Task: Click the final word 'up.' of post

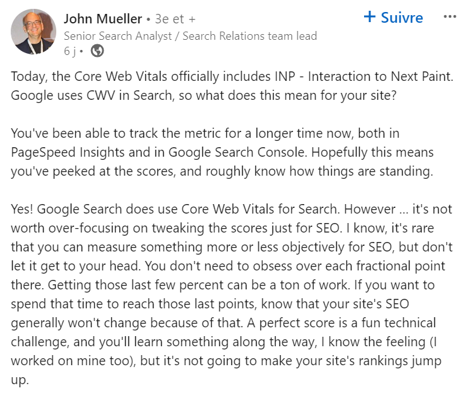Action: (20, 380)
